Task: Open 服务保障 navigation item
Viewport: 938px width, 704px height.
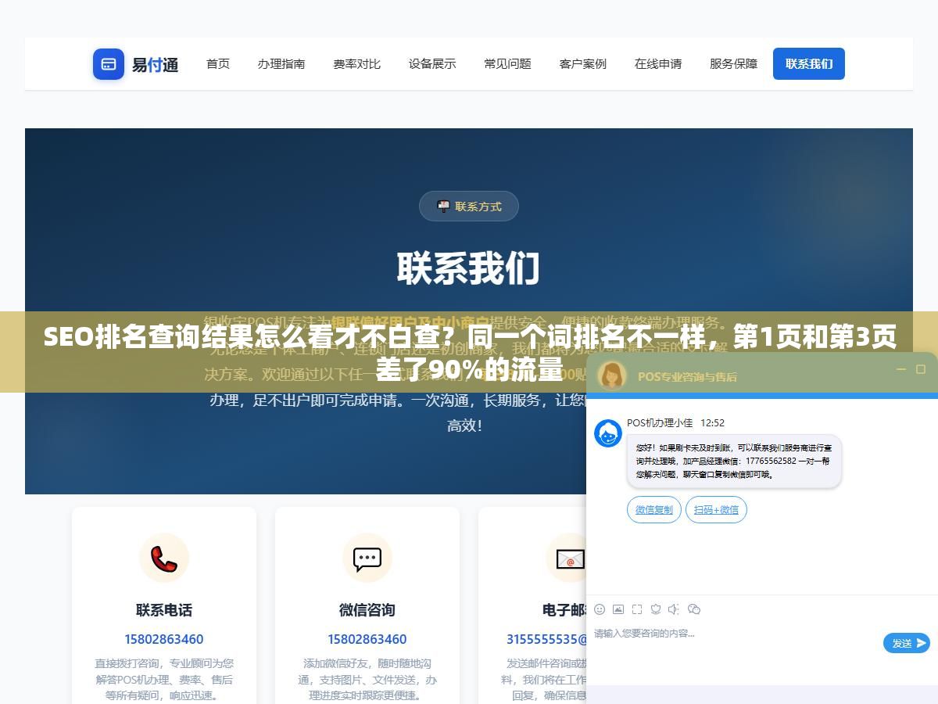Action: click(733, 64)
